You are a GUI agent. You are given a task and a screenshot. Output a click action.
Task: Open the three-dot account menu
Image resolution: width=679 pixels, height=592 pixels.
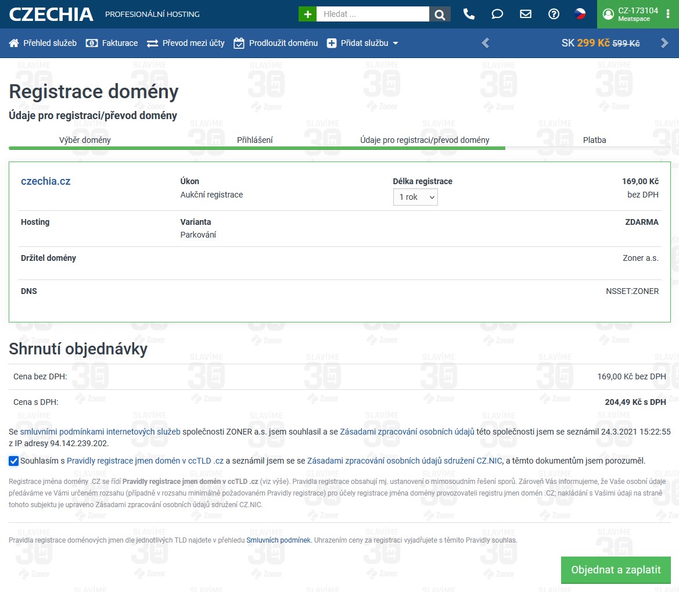[668, 14]
